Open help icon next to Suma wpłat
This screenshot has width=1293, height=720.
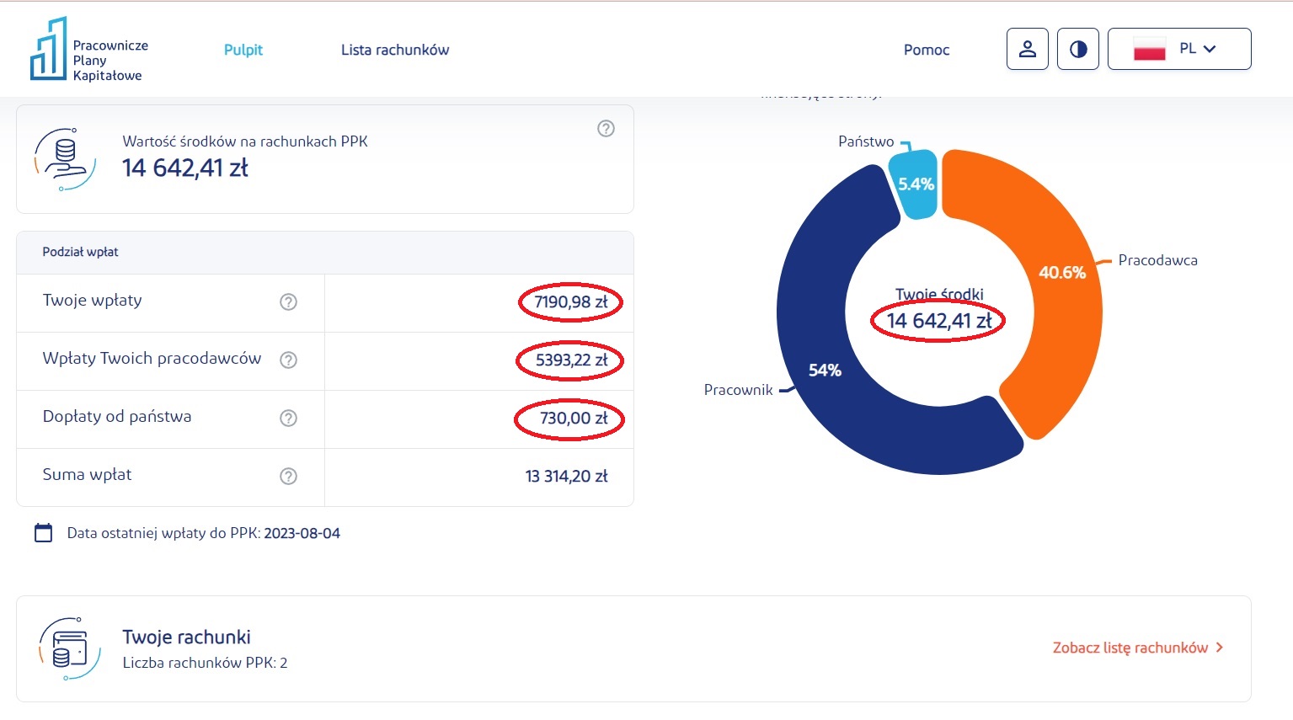(x=288, y=477)
